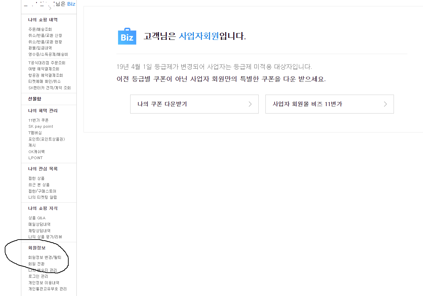Click 나의 혜택 관리 section heading
The height and width of the screenshot is (296, 423).
point(43,110)
